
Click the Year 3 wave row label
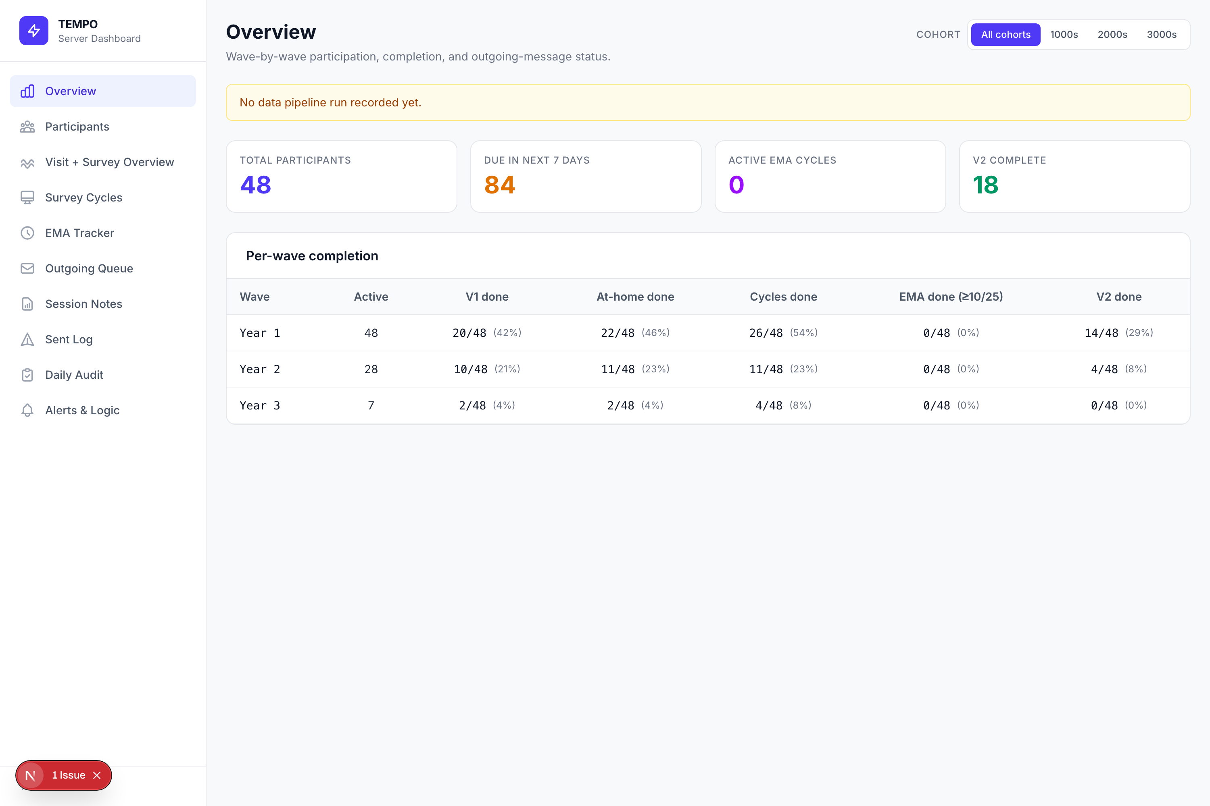(x=260, y=405)
